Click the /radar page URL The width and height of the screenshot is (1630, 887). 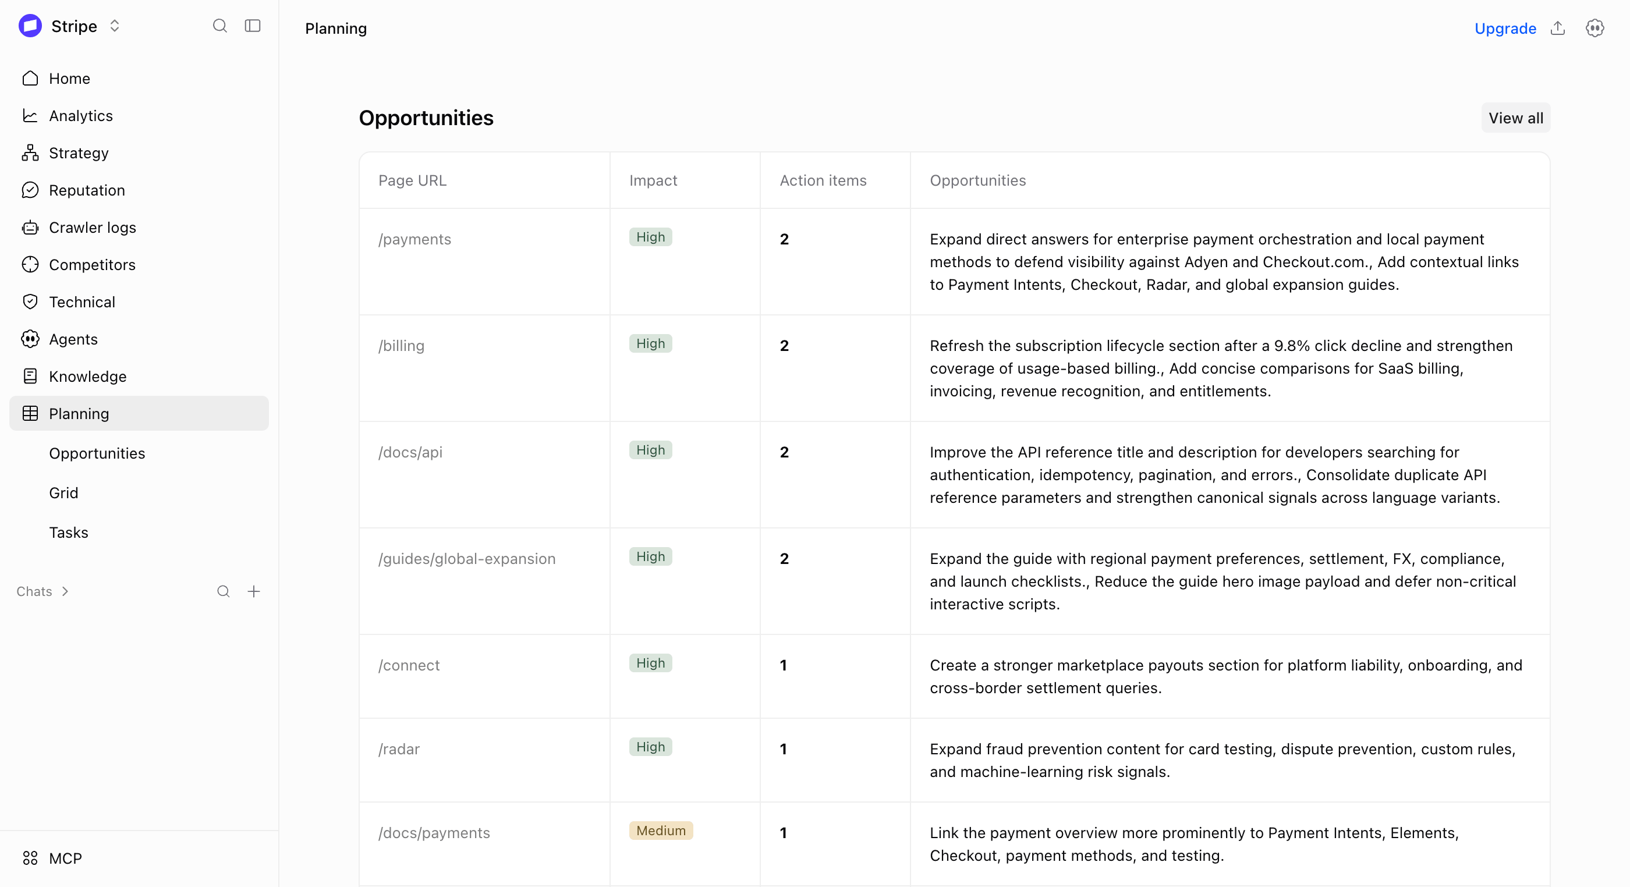399,749
